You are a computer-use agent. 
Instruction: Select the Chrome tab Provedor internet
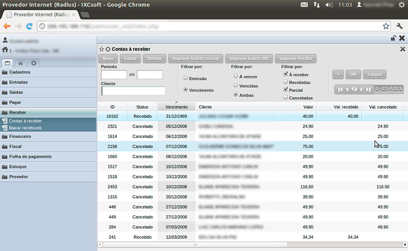click(x=41, y=15)
